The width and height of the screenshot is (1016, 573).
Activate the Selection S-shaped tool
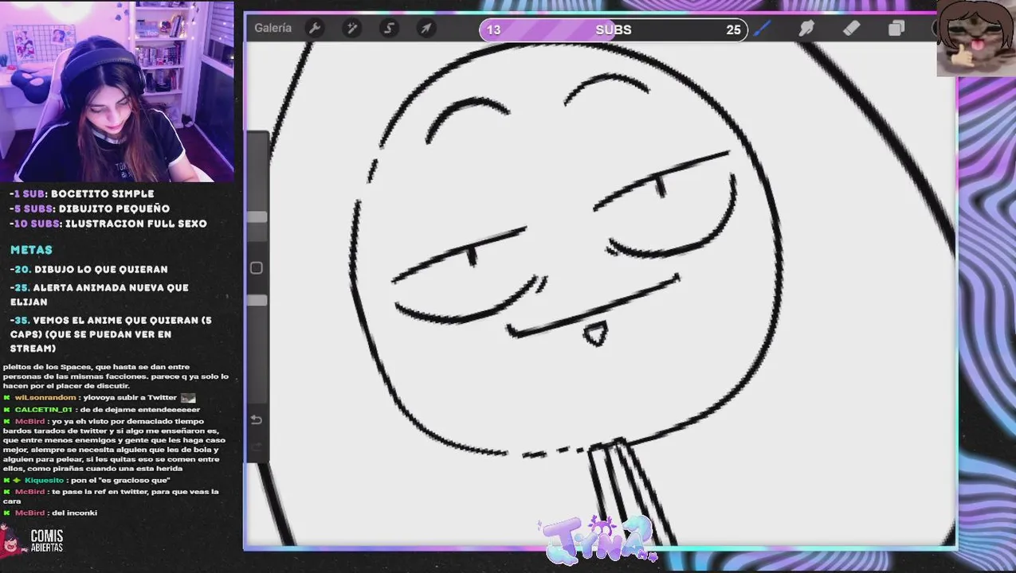tap(389, 29)
